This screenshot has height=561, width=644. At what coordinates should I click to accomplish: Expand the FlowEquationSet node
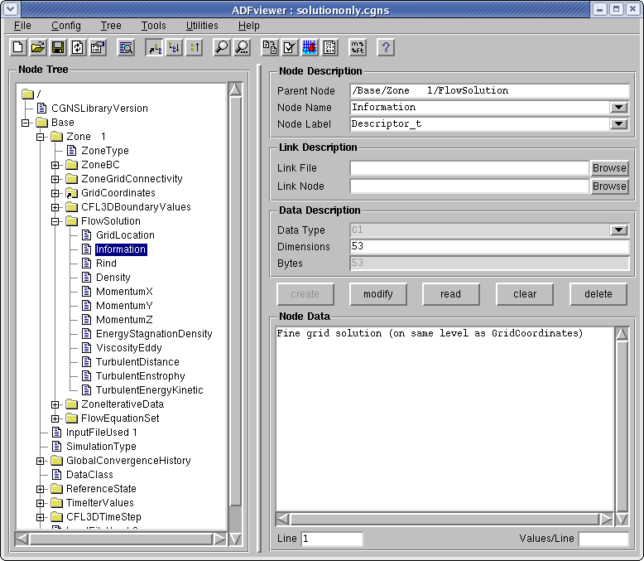point(55,418)
